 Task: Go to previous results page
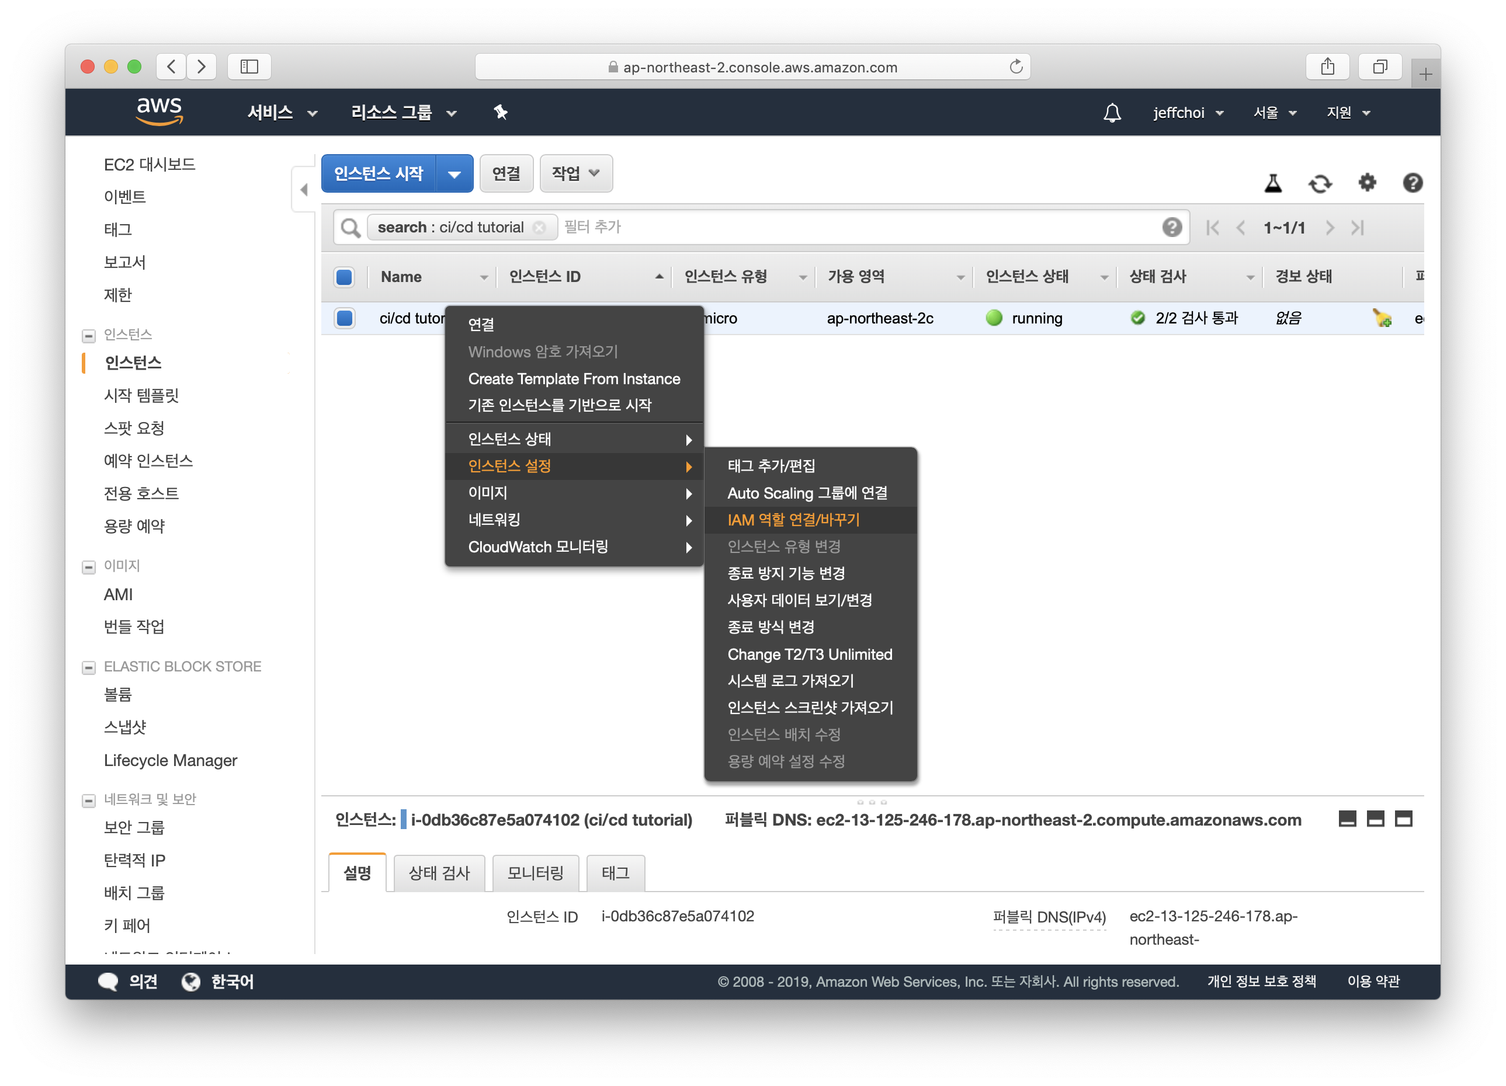click(1240, 228)
